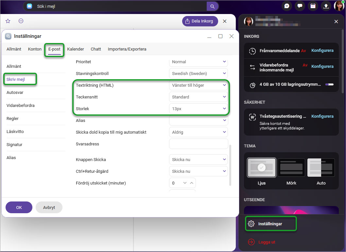Open the Teckensnitt dropdown

tap(198, 97)
